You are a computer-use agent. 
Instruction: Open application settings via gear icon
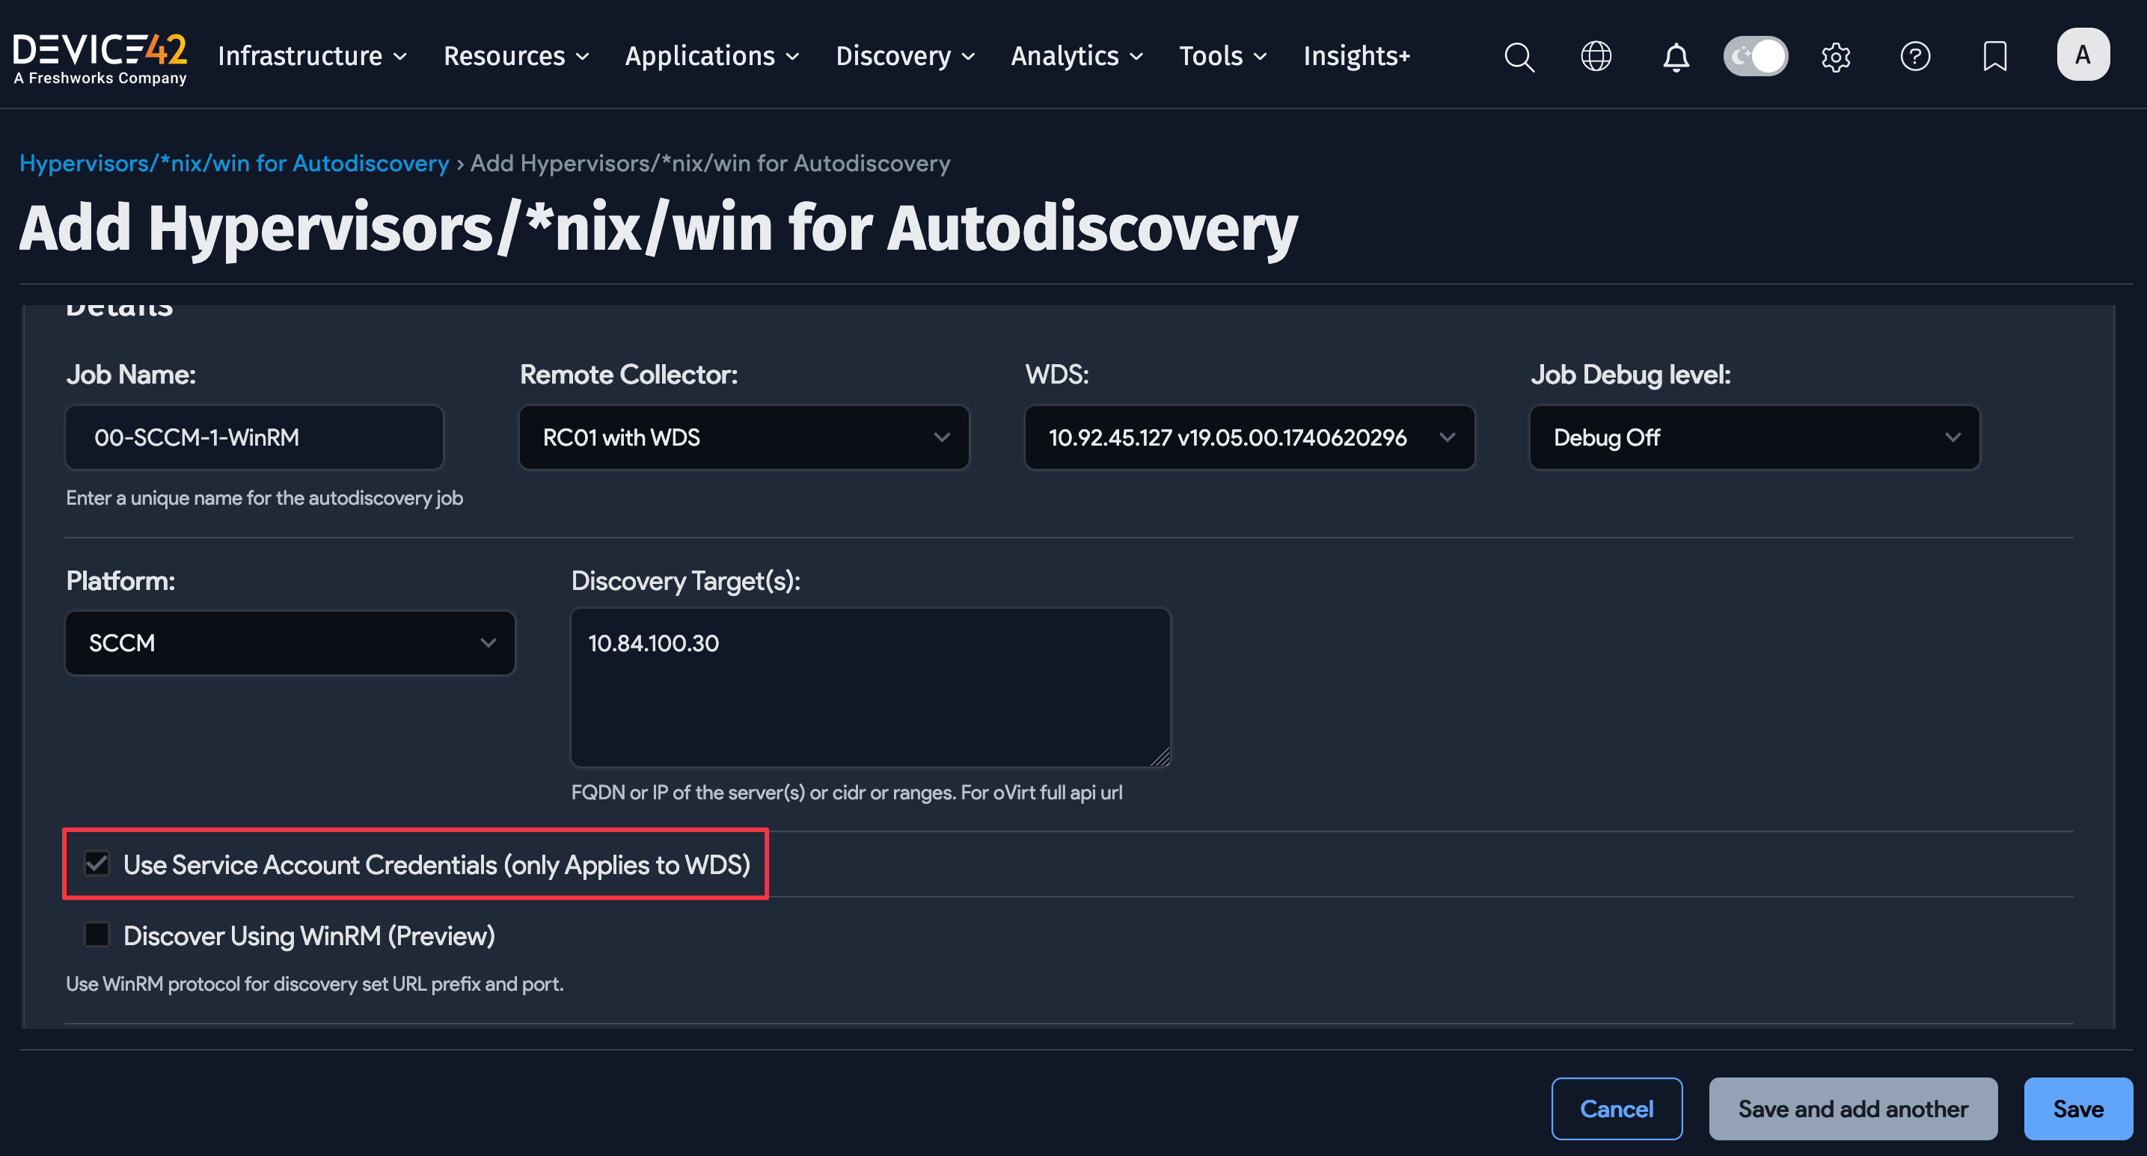(x=1835, y=57)
